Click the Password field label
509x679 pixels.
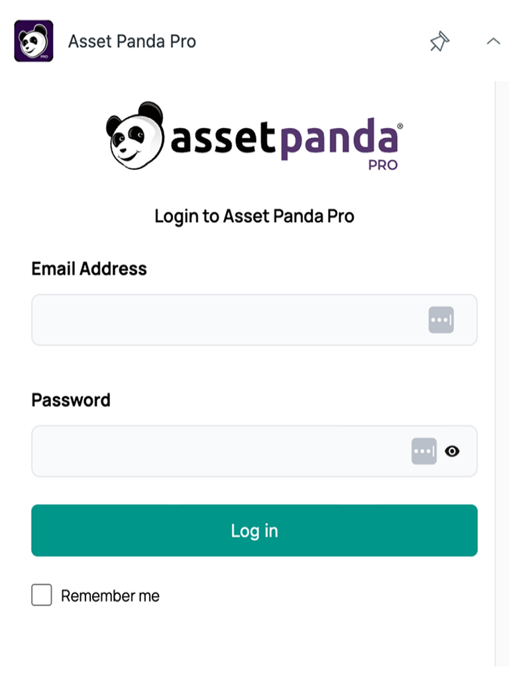point(71,400)
